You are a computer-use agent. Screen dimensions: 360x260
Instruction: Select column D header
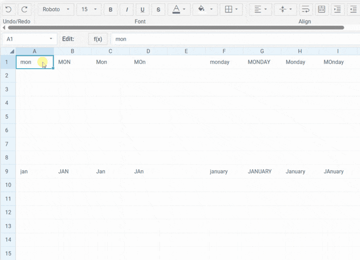(x=148, y=51)
